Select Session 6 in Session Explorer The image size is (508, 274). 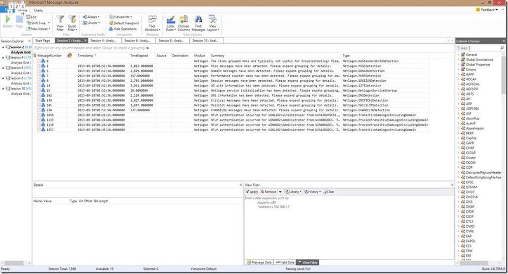16,68
